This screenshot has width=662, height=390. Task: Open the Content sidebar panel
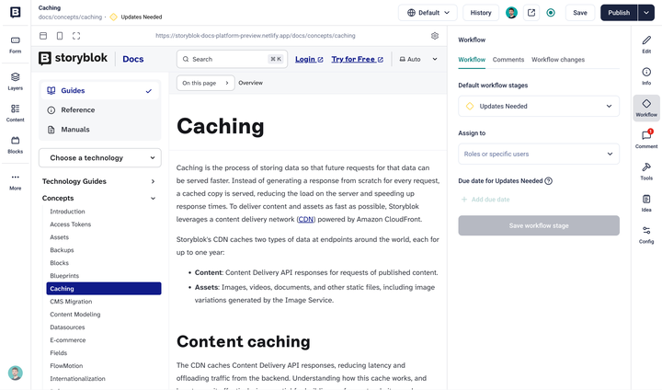click(x=16, y=113)
